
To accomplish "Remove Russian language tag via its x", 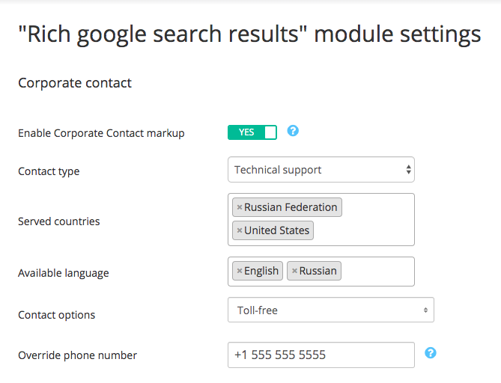I will coord(294,272).
